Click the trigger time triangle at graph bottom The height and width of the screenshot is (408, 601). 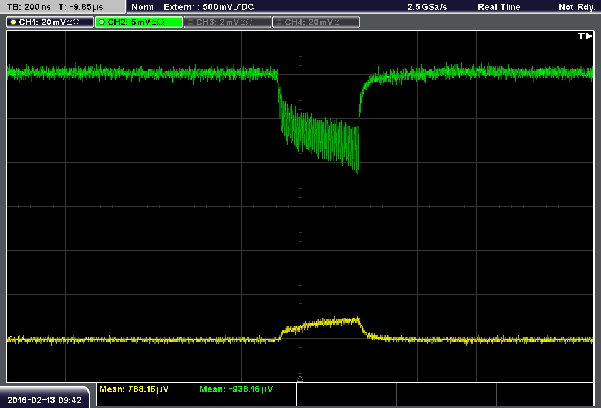300,378
